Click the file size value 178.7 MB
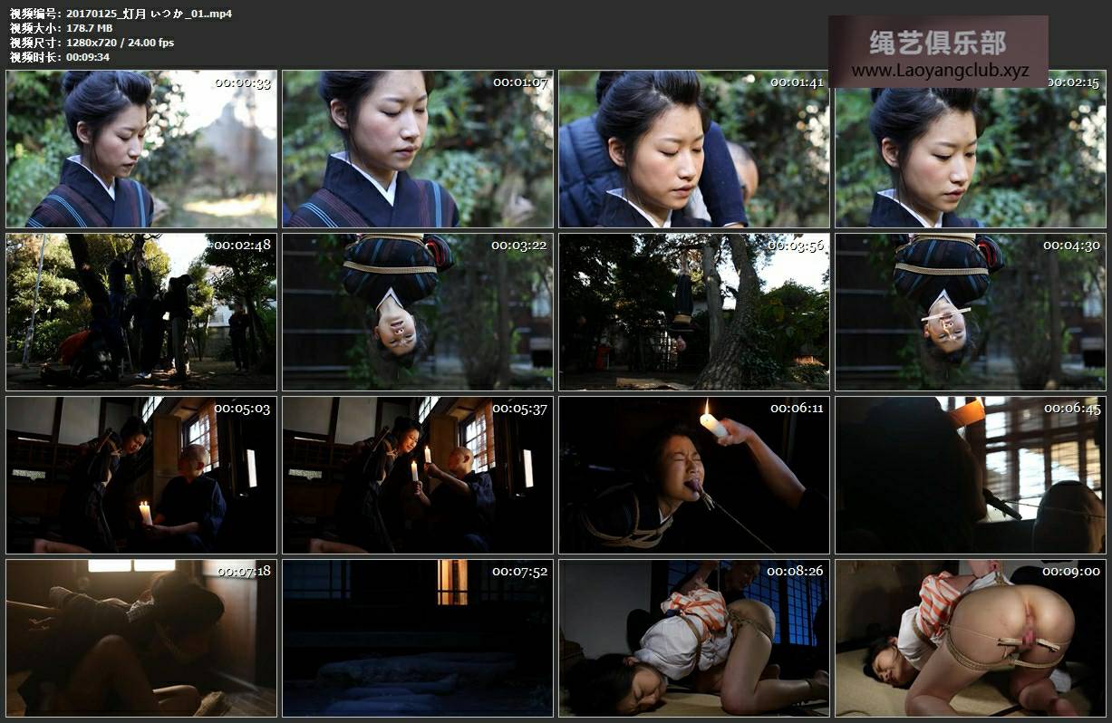Viewport: 1112px width, 723px height. point(90,28)
